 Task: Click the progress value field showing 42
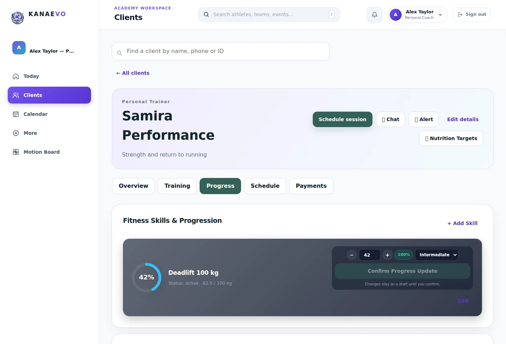coord(370,255)
